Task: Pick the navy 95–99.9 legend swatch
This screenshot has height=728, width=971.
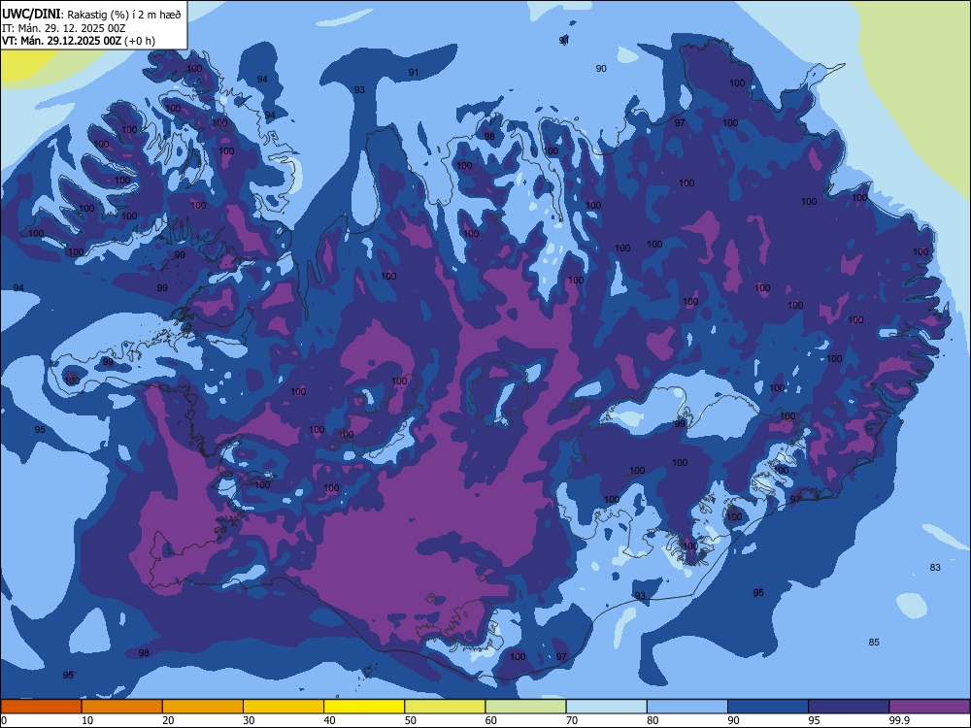Action: pos(849,707)
